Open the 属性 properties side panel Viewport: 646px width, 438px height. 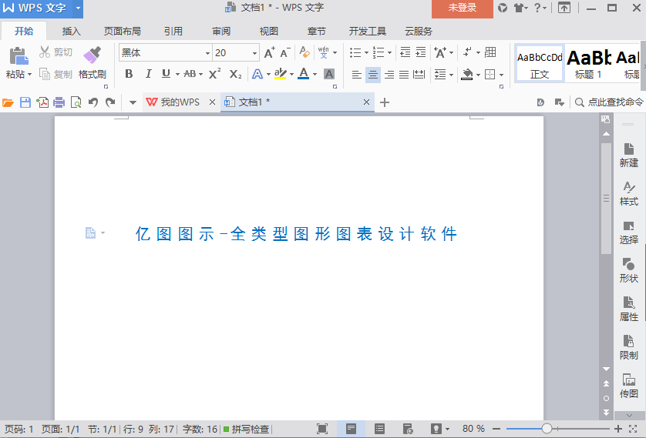tap(629, 309)
